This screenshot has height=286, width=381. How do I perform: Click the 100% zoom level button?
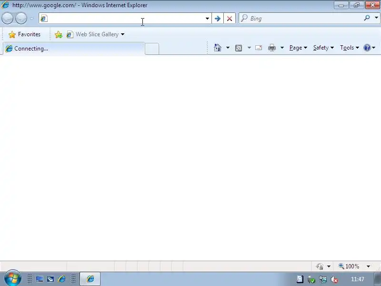tap(349, 266)
